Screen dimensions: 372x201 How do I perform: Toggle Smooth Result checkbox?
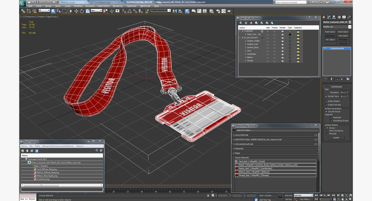[326, 112]
